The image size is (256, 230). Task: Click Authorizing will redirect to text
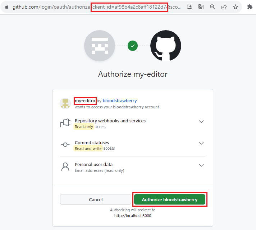[x=133, y=210]
